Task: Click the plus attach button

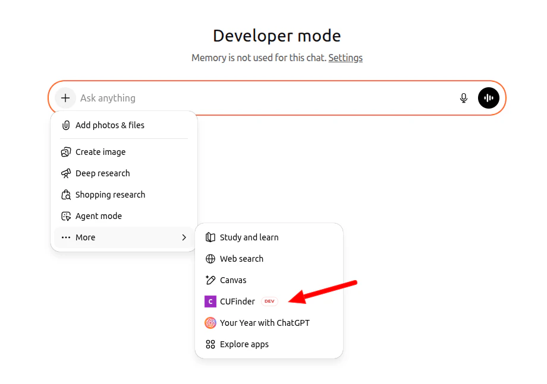Action: (x=65, y=98)
